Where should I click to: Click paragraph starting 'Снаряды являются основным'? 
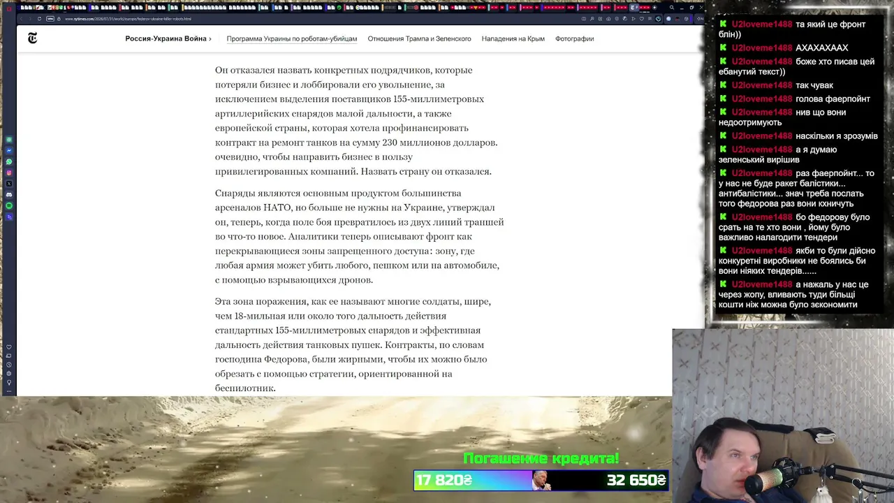click(x=359, y=236)
